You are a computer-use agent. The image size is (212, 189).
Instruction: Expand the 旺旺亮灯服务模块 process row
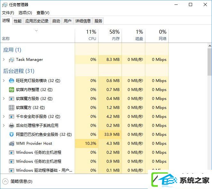(x=4, y=81)
